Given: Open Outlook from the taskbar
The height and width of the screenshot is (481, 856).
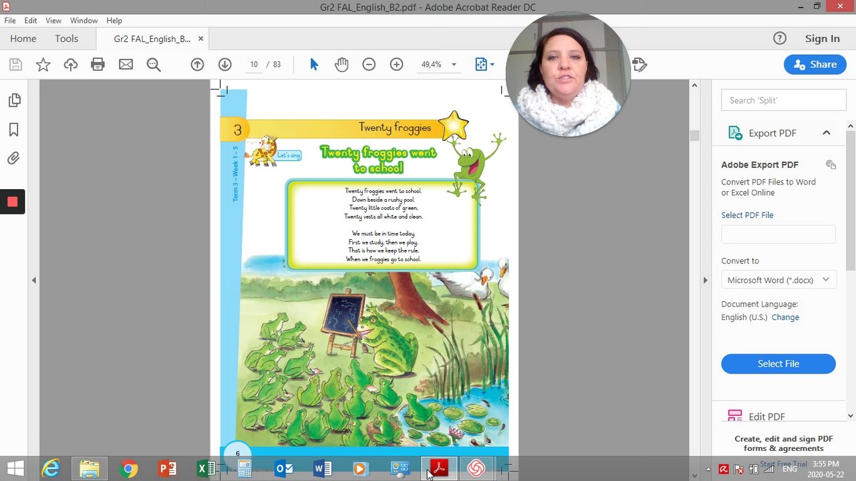Looking at the screenshot, I should (x=283, y=469).
